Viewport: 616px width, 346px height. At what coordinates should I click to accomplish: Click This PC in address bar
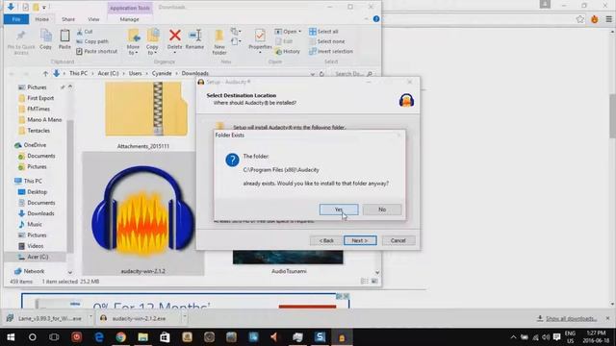78,73
